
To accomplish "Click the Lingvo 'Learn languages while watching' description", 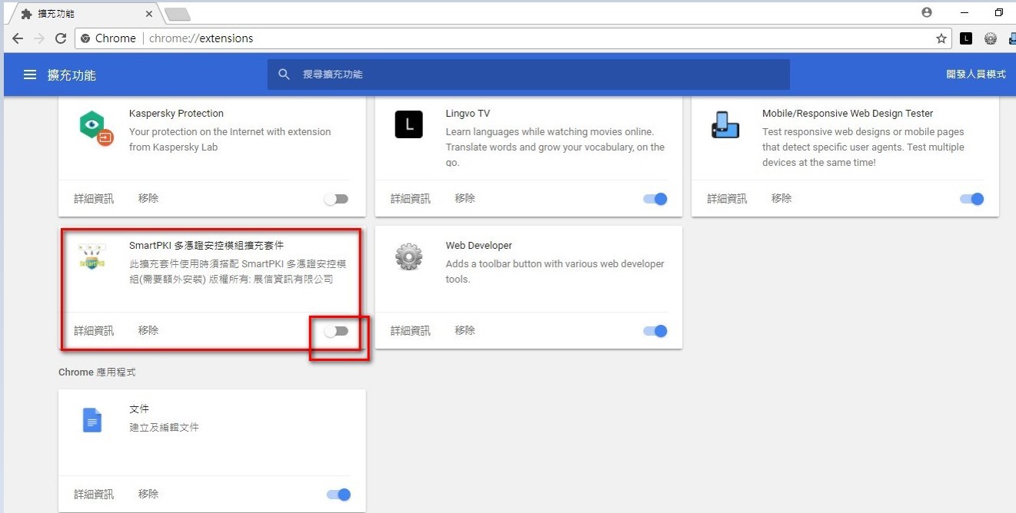I will tap(555, 147).
